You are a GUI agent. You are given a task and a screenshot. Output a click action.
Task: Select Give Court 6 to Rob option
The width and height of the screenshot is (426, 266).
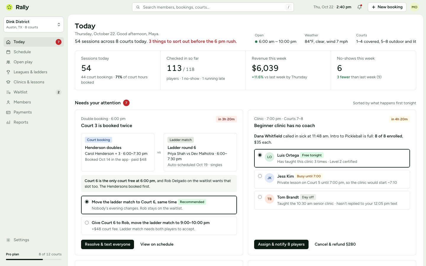click(159, 226)
